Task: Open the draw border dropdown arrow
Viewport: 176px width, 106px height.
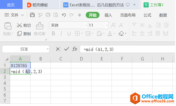Action: click(x=92, y=33)
